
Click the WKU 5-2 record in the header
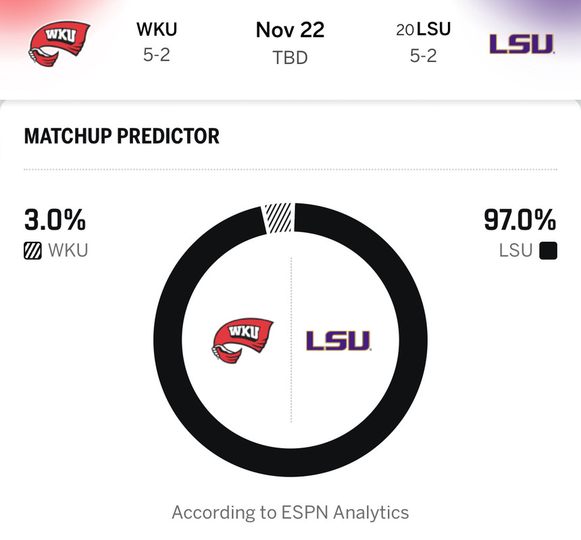(157, 55)
